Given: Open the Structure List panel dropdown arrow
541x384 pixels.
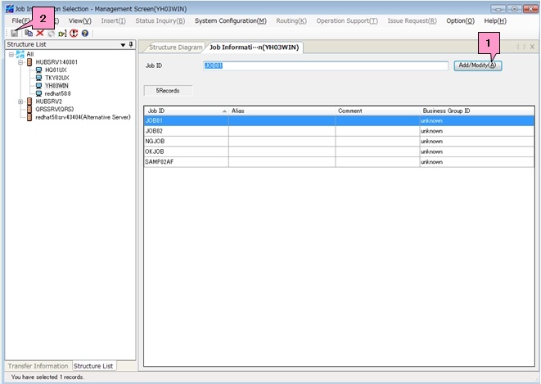Looking at the screenshot, I should (124, 45).
